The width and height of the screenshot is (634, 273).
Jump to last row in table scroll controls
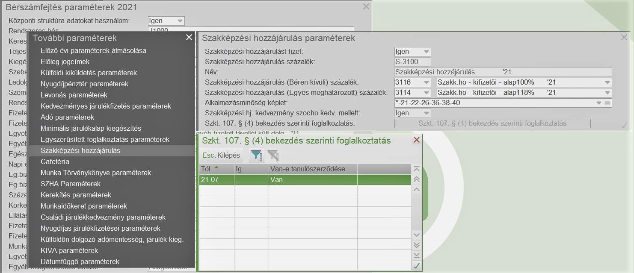(417, 255)
